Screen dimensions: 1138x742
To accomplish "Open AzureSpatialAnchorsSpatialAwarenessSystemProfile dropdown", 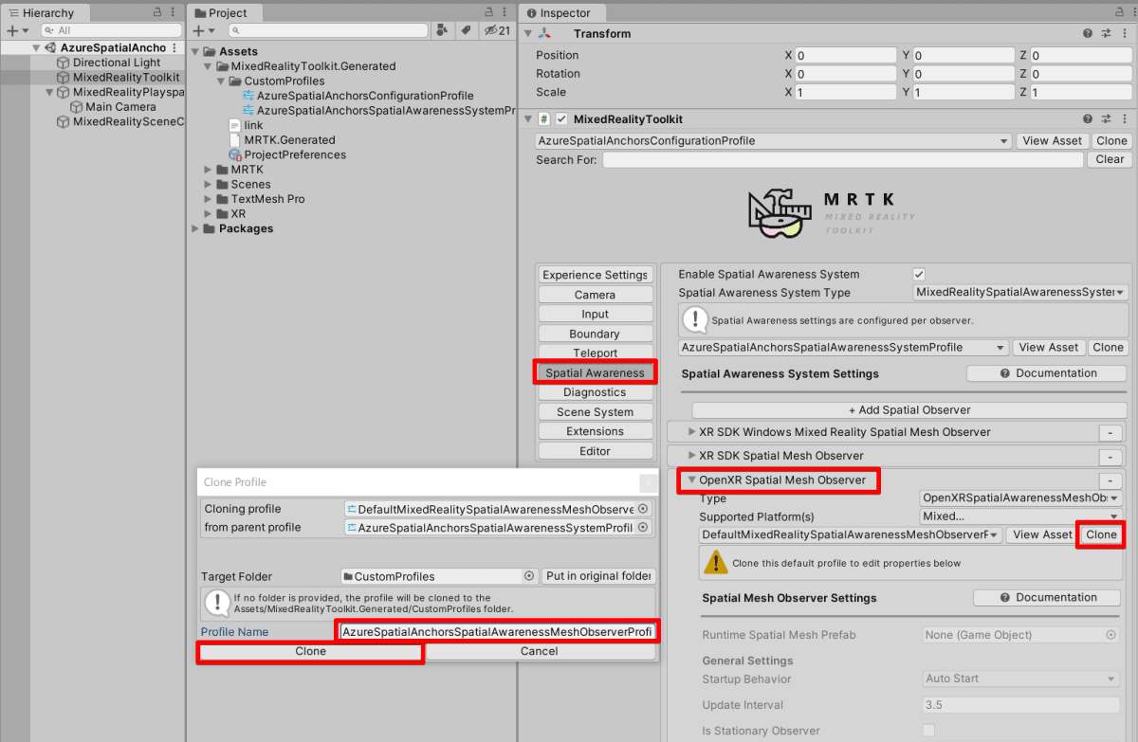I will [x=844, y=348].
